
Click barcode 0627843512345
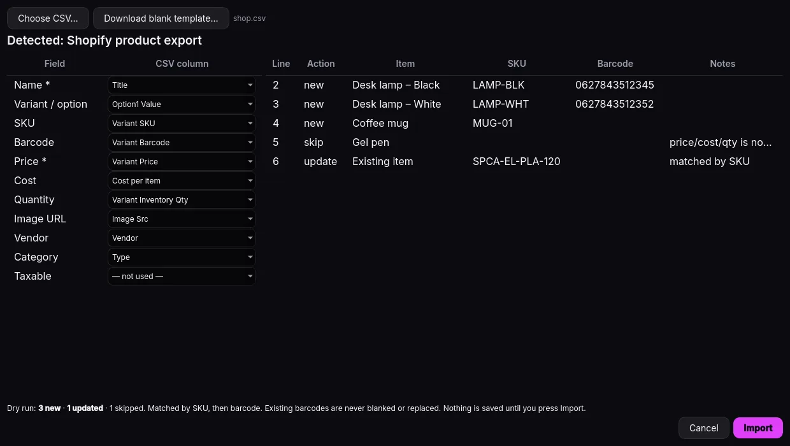pos(615,85)
